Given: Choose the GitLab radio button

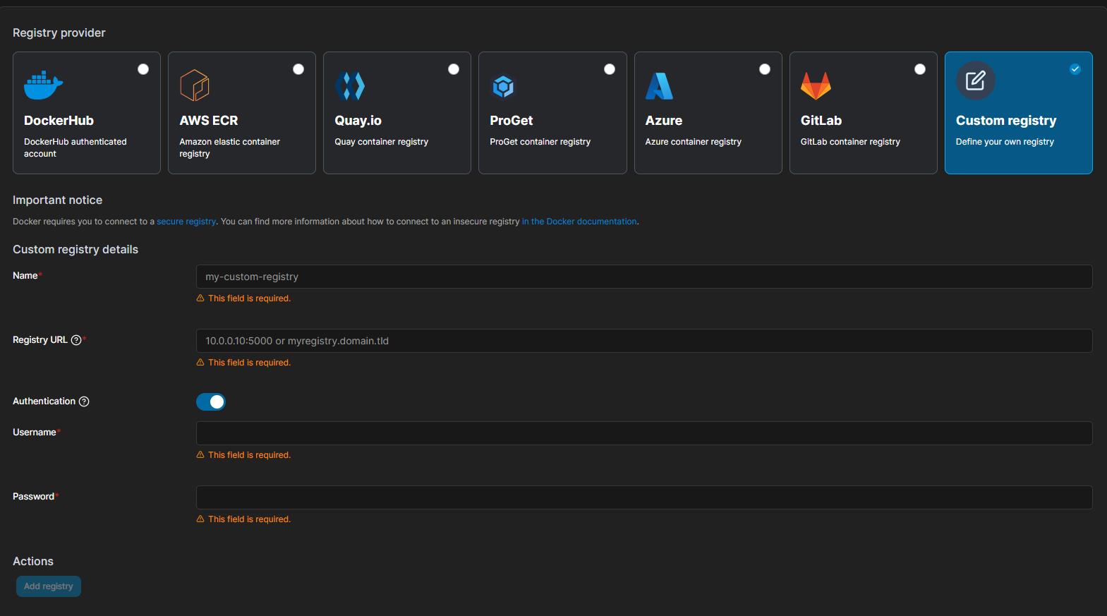Looking at the screenshot, I should click(x=920, y=69).
